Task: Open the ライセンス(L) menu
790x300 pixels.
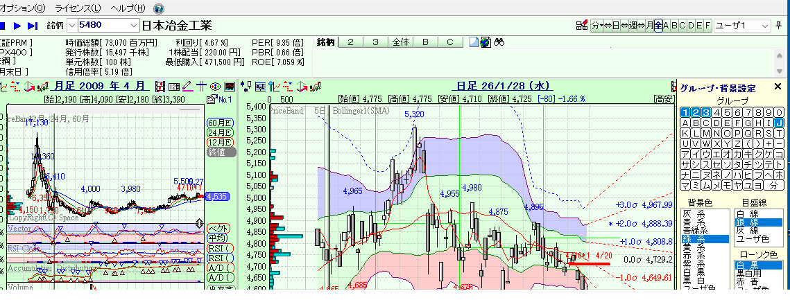Action: pyautogui.click(x=77, y=8)
